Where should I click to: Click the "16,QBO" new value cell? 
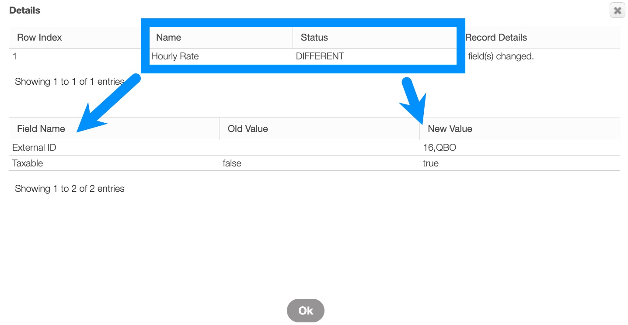pos(440,148)
